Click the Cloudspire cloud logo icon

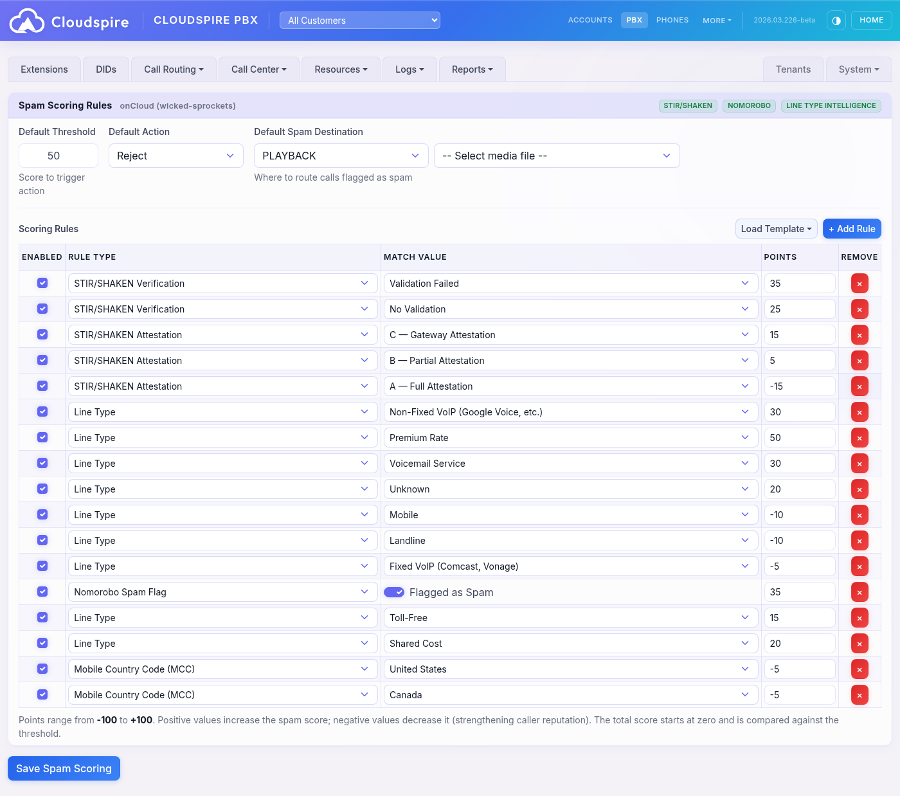(27, 20)
